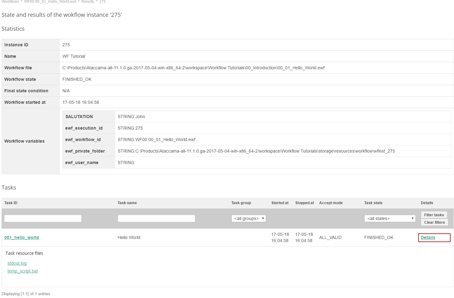Sort tasks by the Task name column header
Image resolution: width=454 pixels, height=298 pixels.
[x=127, y=203]
